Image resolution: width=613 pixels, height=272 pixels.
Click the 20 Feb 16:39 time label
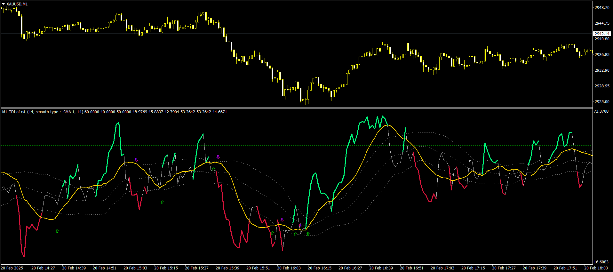(x=381, y=268)
